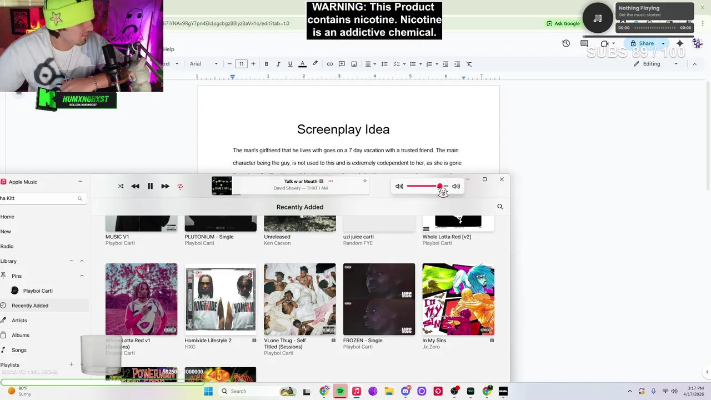Open VLone Thug Self Titled album cover
Image resolution: width=711 pixels, height=400 pixels.
click(x=300, y=299)
